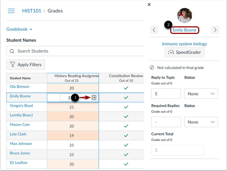This screenshot has height=171, width=227.
Task: Click the previous student arrow
Action: pos(154,30)
